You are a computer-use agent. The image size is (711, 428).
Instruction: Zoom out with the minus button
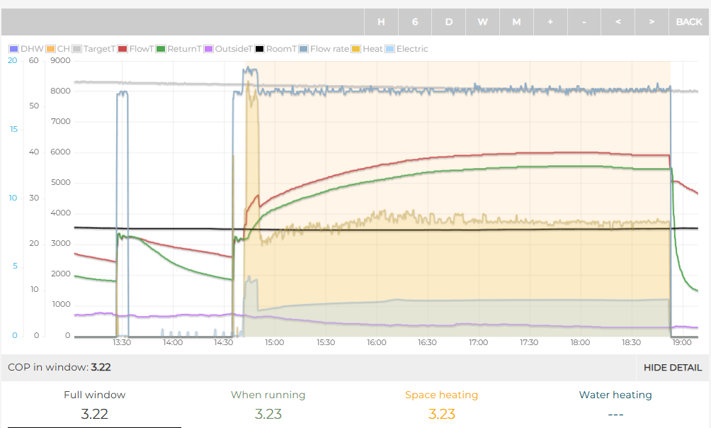(x=584, y=22)
